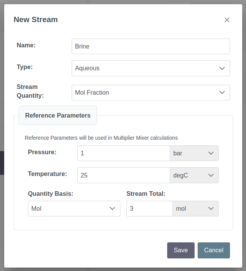Viewport: 246px width, 271px height.
Task: Click the Multiplier Mixer calculations note text
Action: coord(101,138)
